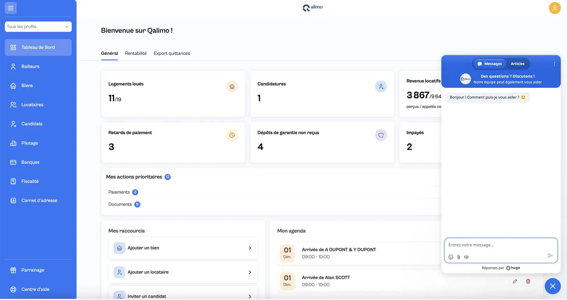Click the clock icon in Retards de paiement
This screenshot has width=567, height=300.
[x=232, y=135]
